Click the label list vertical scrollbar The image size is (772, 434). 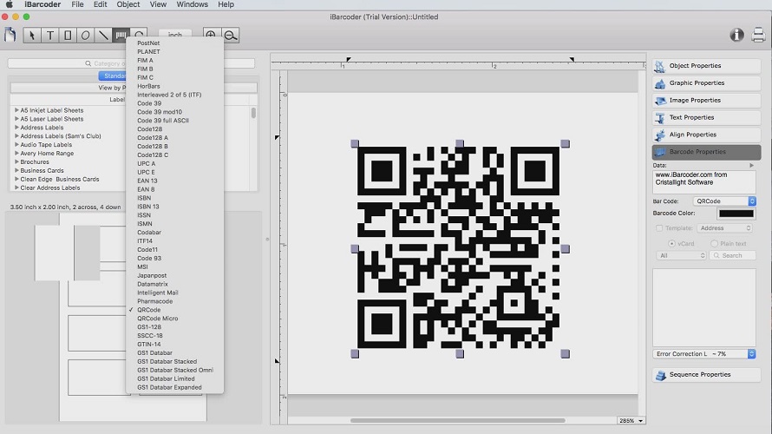pos(253,113)
